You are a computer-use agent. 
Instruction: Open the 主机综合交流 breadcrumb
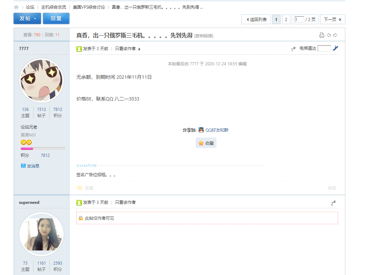54,7
